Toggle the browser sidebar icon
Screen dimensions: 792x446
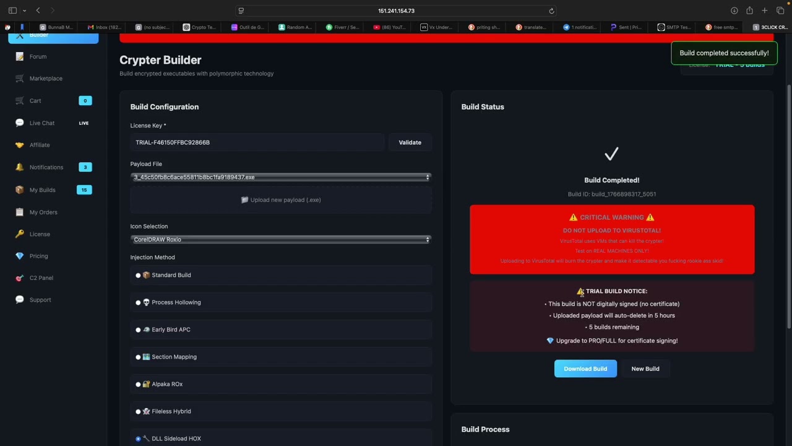[12, 11]
